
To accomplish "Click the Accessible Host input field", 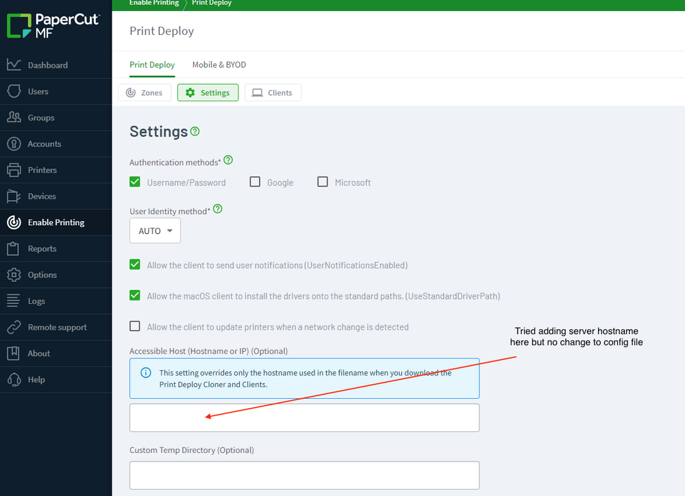I will (x=305, y=418).
